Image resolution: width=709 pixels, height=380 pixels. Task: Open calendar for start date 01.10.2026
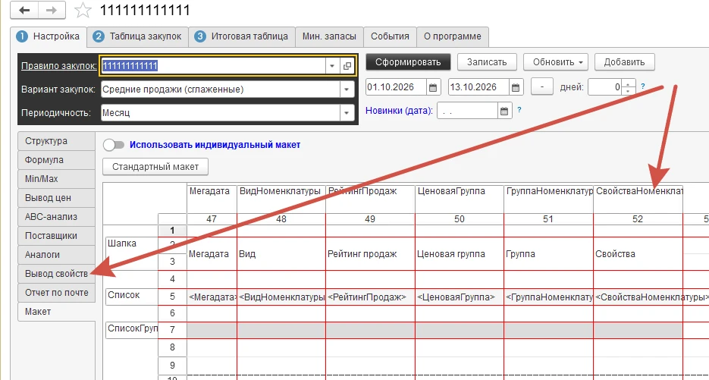click(433, 87)
